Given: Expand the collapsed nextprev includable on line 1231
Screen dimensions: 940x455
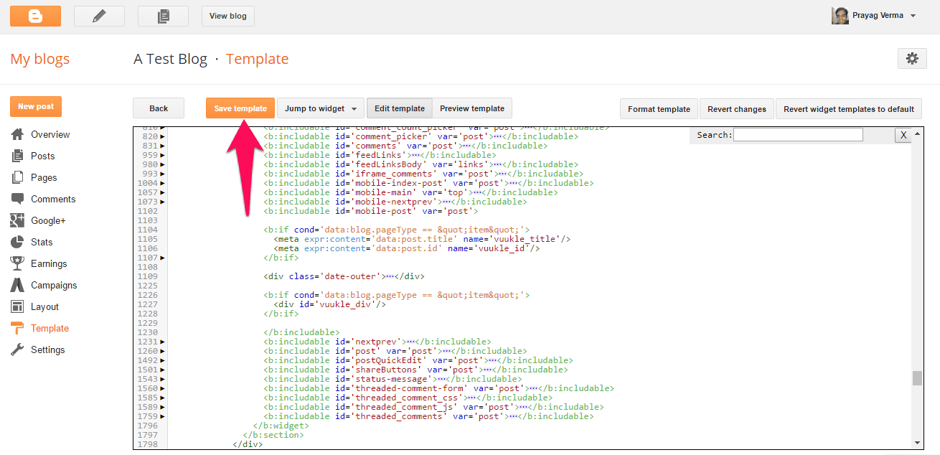Looking at the screenshot, I should pos(162,342).
